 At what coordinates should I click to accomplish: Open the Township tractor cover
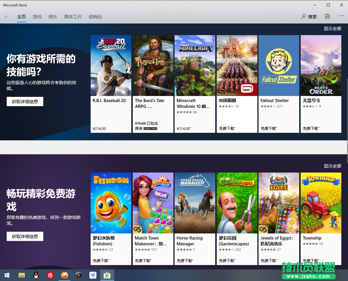tap(321, 203)
